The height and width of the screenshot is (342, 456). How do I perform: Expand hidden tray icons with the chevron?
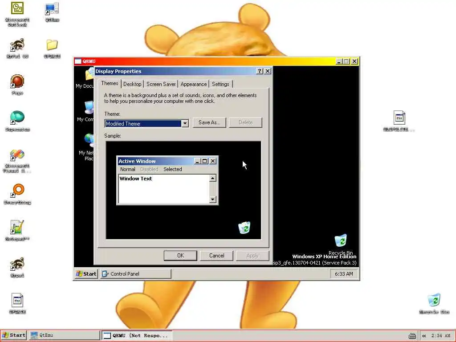(424, 336)
